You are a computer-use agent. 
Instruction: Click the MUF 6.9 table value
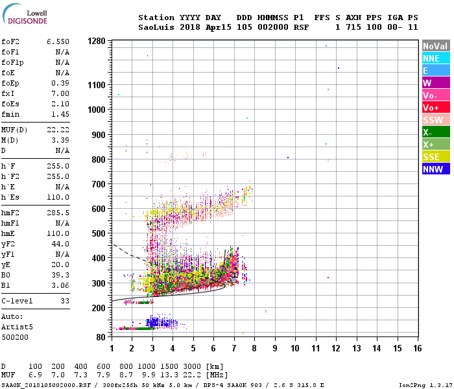[x=35, y=375]
